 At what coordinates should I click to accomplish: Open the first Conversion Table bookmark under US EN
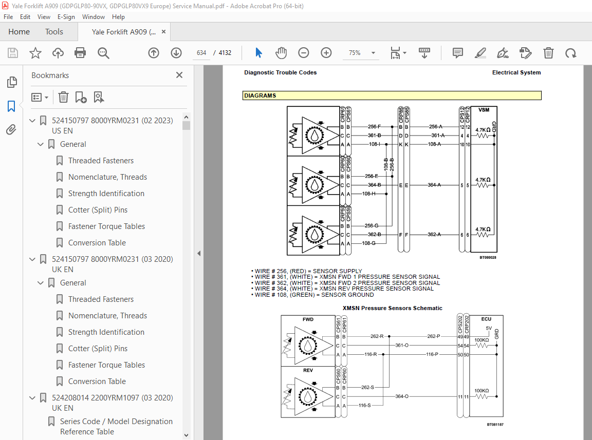point(97,243)
